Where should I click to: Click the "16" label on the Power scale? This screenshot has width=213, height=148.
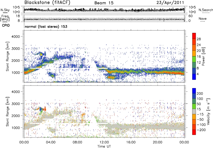pos(199,57)
